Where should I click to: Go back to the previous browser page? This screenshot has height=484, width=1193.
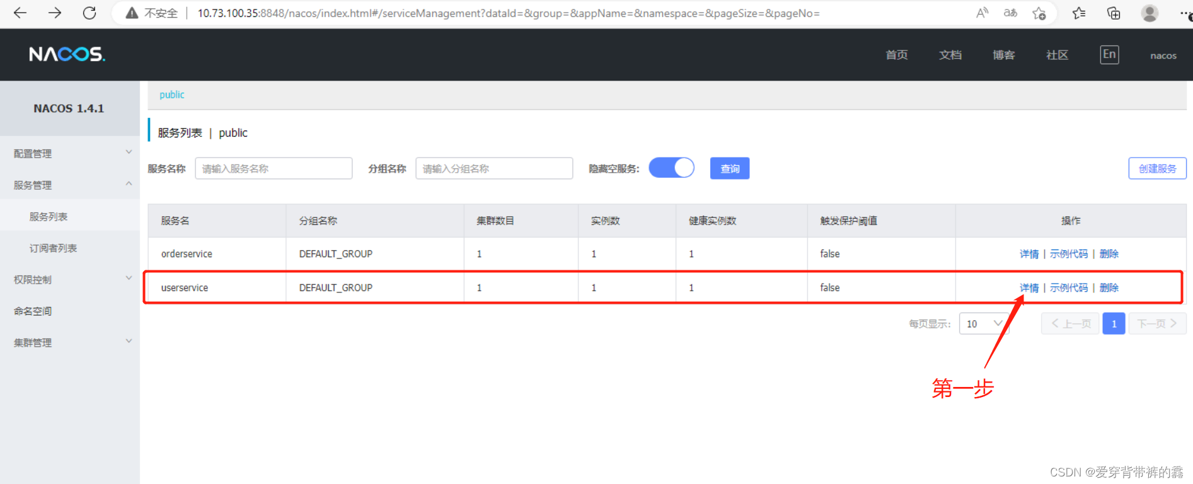point(20,13)
